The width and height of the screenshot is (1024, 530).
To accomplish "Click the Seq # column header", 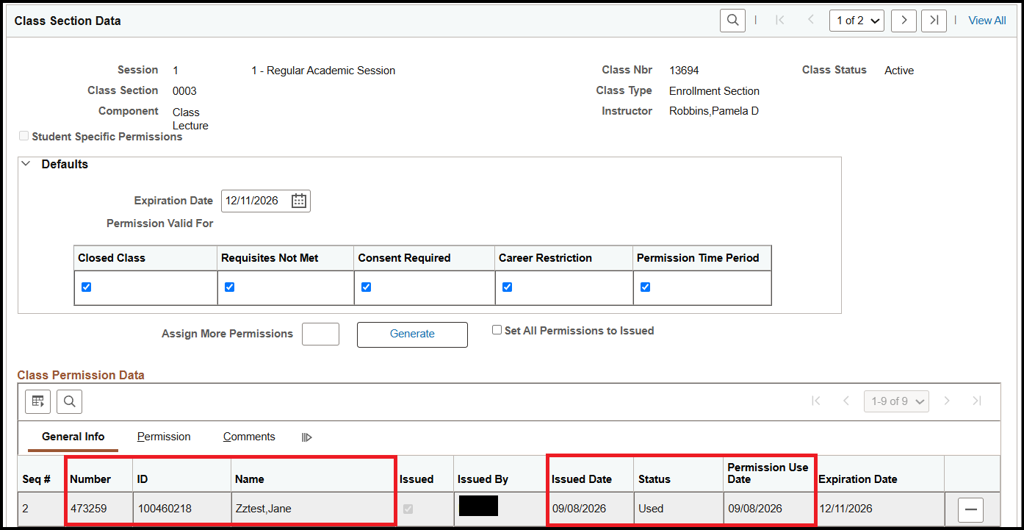I will 37,479.
